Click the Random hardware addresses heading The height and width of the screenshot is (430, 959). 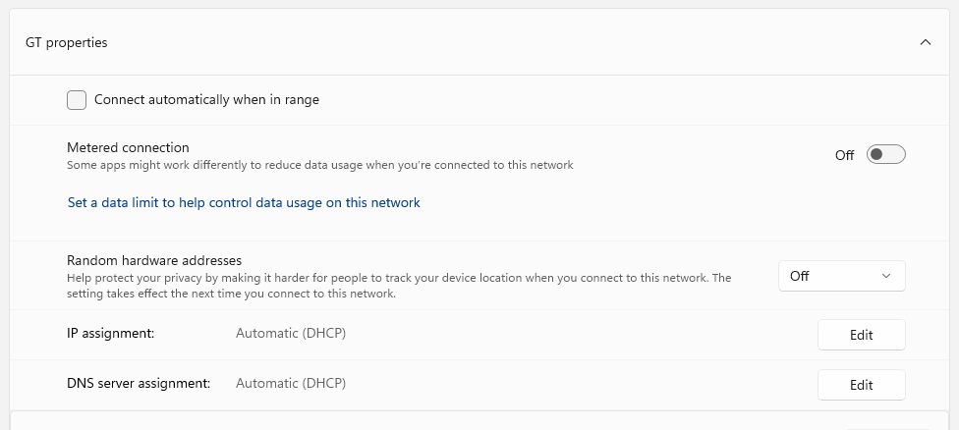coord(154,260)
